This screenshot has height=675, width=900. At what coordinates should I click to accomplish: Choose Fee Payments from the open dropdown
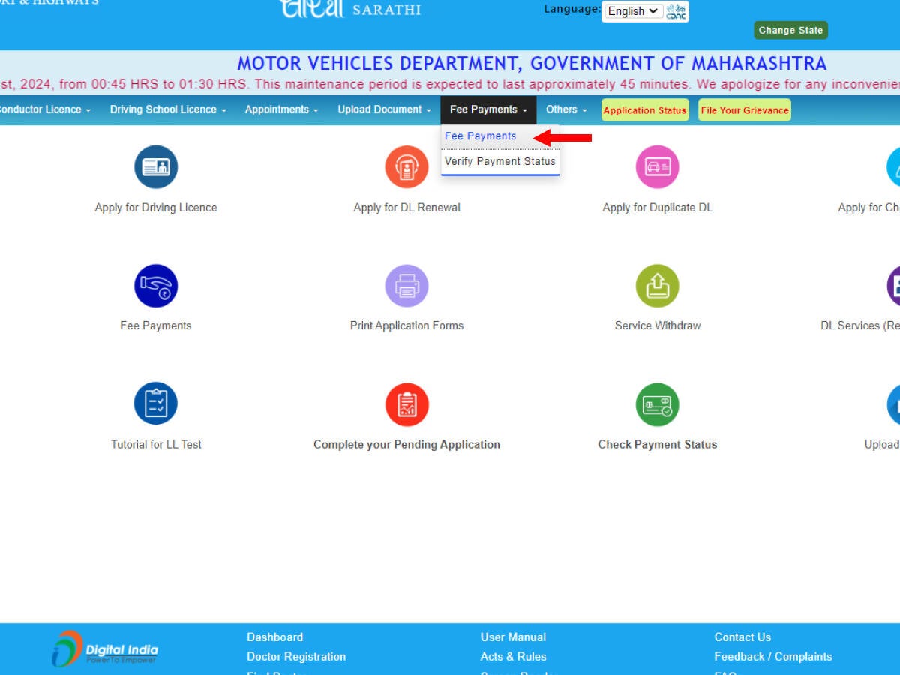481,136
